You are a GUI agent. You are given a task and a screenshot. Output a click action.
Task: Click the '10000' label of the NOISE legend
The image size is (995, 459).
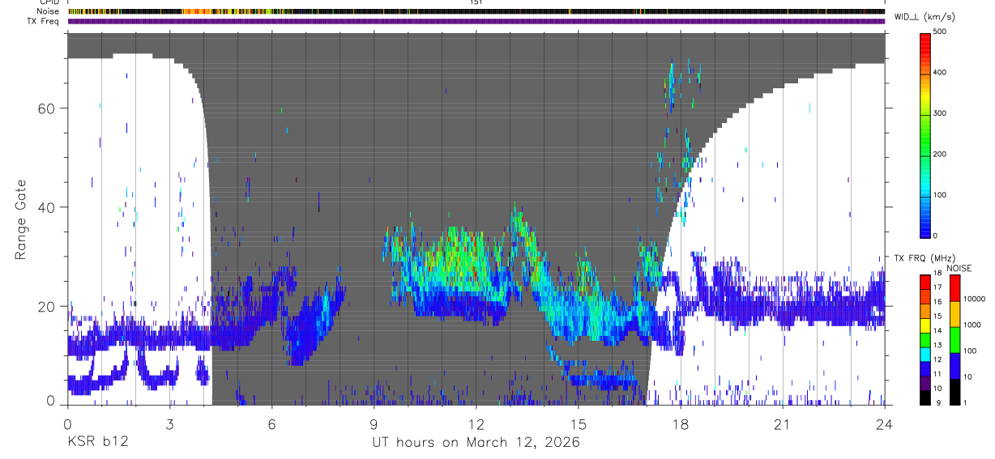pyautogui.click(x=973, y=300)
